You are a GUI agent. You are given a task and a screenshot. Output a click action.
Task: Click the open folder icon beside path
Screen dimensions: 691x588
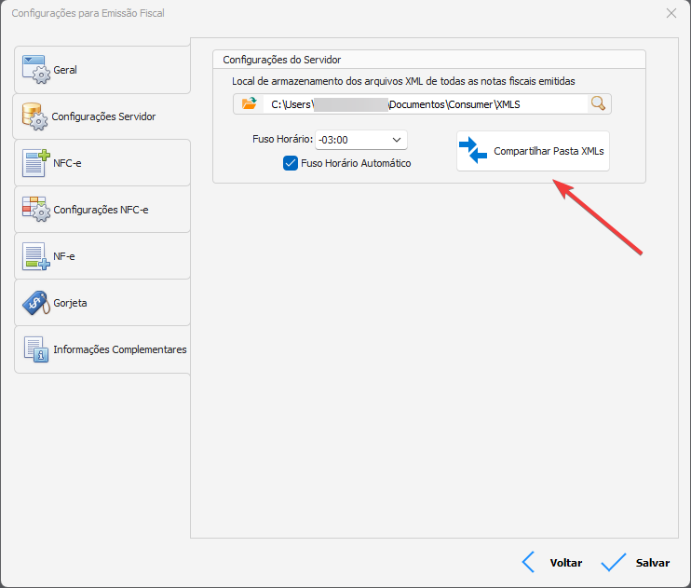pos(249,103)
